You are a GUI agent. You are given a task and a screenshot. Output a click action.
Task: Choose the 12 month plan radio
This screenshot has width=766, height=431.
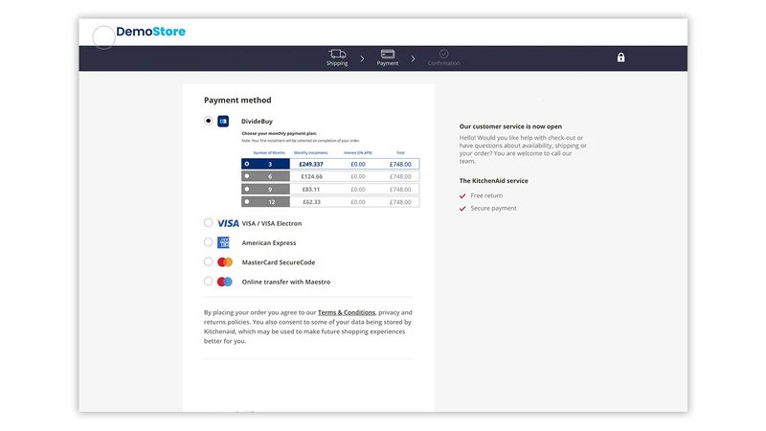247,201
